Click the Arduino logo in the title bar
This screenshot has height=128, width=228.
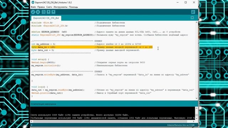(x=33, y=2)
